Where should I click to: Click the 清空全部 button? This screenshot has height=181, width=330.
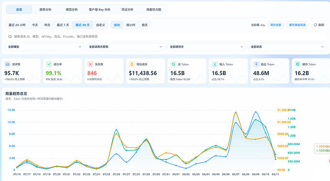point(275,25)
